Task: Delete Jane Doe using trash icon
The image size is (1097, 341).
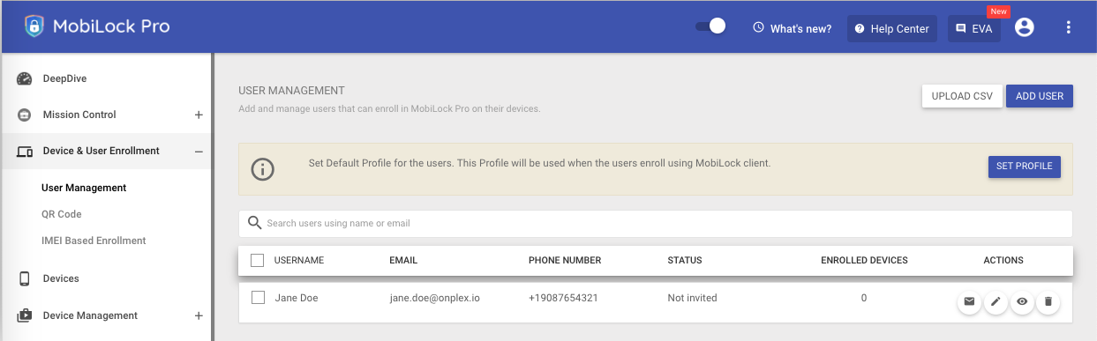Action: [x=1048, y=302]
